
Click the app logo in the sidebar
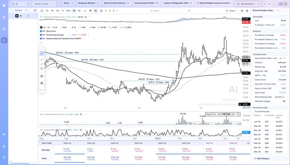(x=4, y=6)
